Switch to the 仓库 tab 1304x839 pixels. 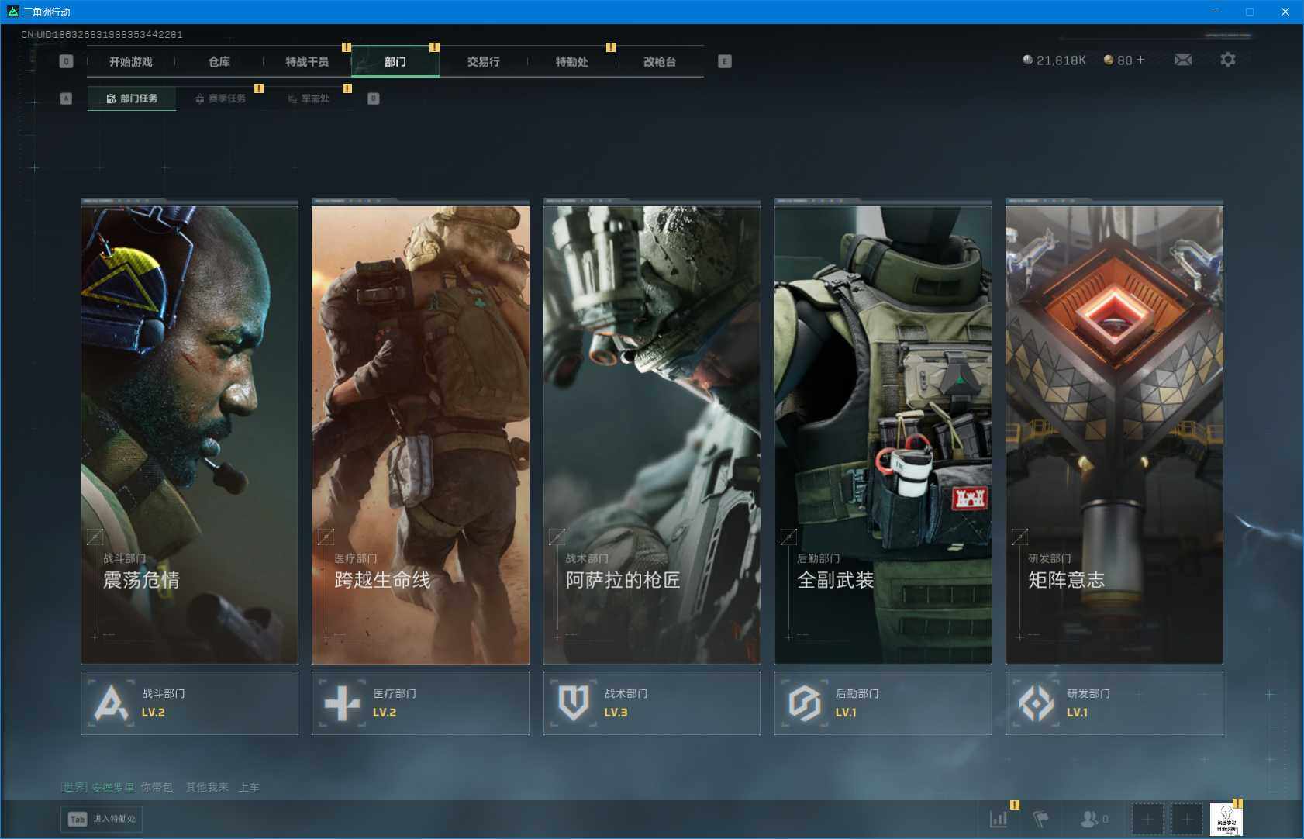(x=219, y=61)
